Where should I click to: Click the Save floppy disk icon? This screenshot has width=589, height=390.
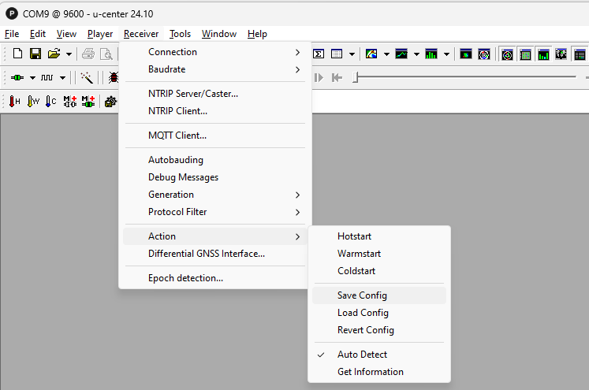(35, 54)
